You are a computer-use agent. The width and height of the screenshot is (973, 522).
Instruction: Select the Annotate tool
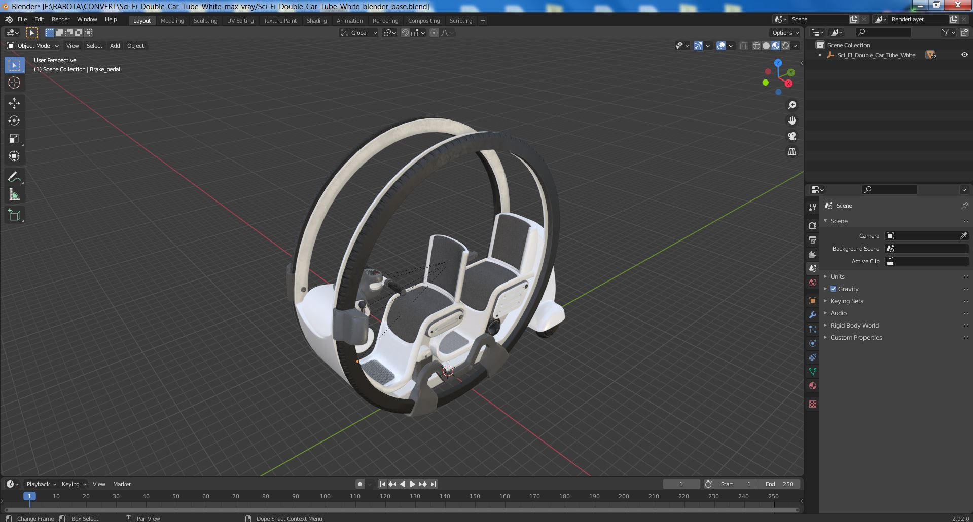[x=14, y=177]
